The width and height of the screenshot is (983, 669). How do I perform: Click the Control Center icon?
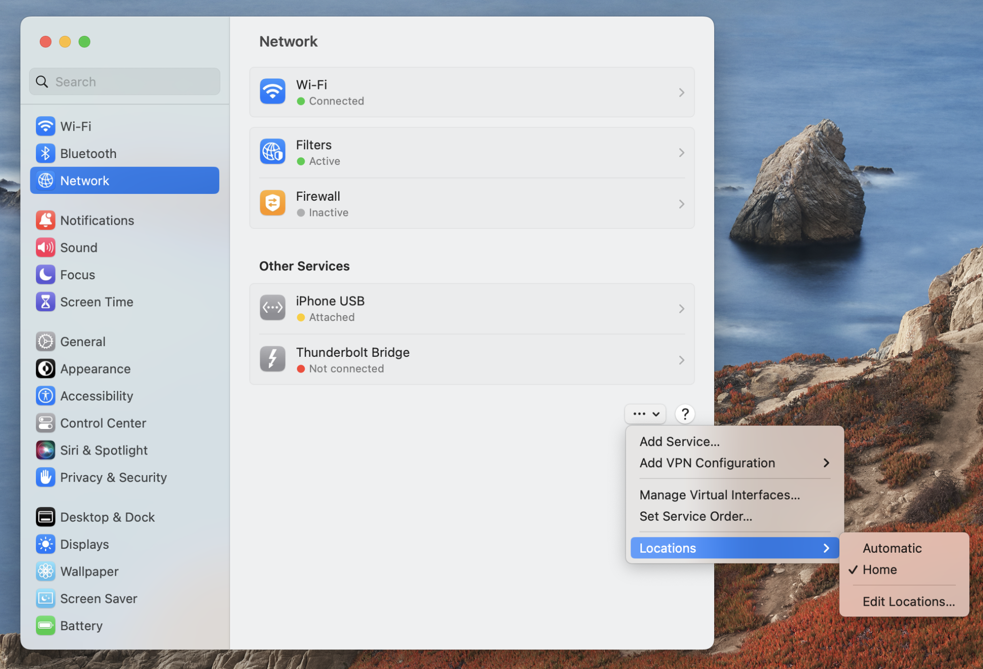(x=45, y=423)
